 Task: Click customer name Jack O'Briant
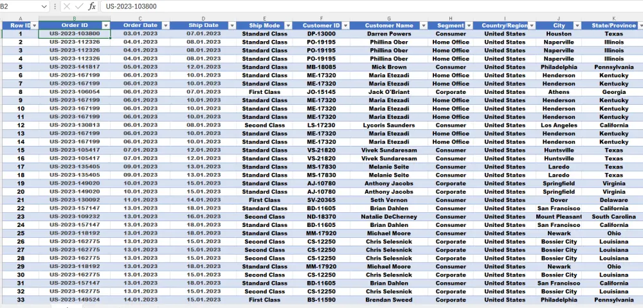(389, 92)
